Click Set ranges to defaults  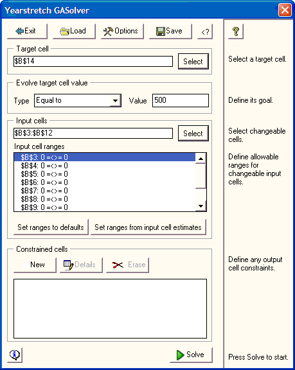click(x=51, y=227)
